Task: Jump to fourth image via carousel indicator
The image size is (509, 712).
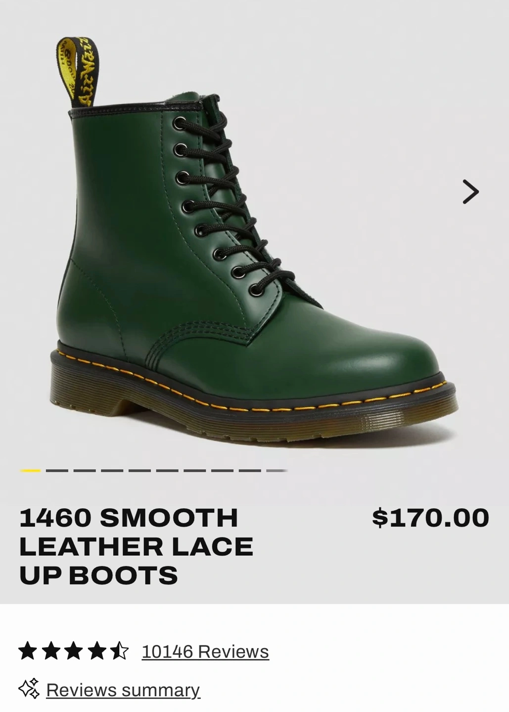Action: (x=112, y=471)
